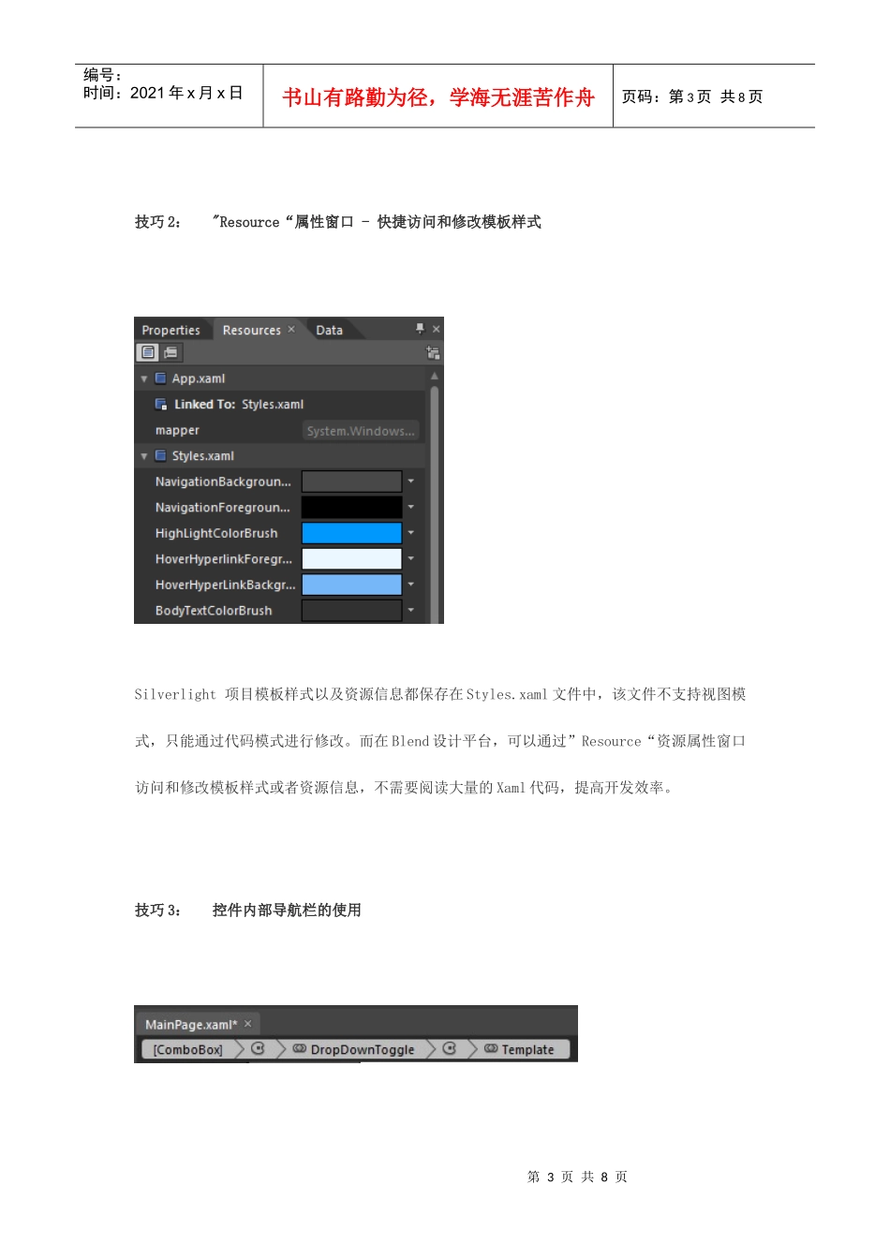Click the HoverHyperLinkBackground light-blue swatch

point(351,585)
